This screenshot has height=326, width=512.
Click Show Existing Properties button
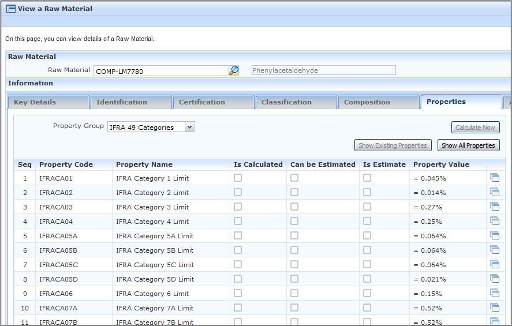[393, 145]
